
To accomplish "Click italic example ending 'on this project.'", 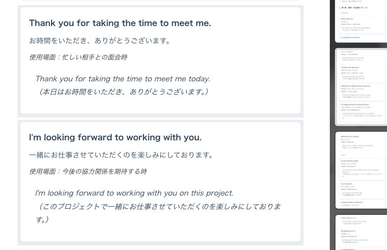I will pyautogui.click(x=134, y=193).
